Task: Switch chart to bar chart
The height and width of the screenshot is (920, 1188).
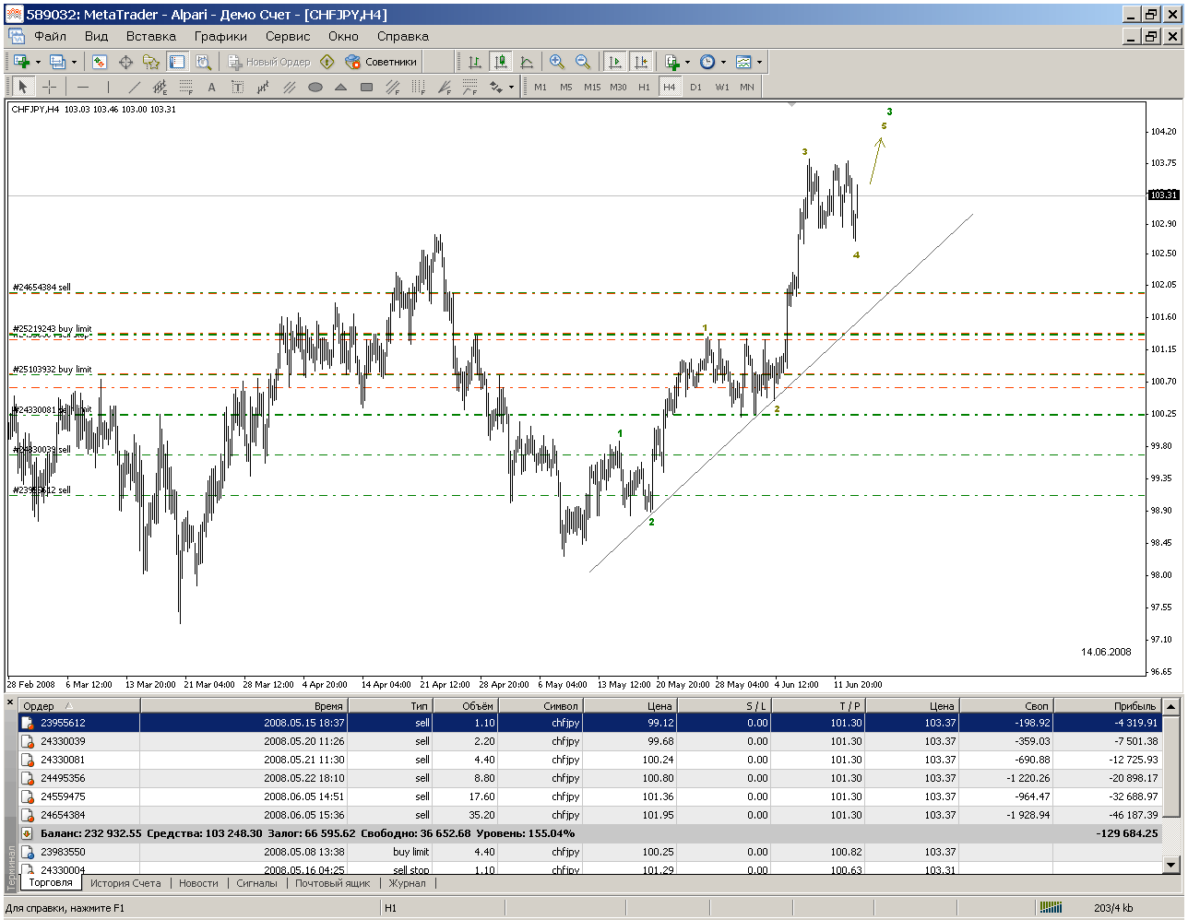Action: point(475,62)
